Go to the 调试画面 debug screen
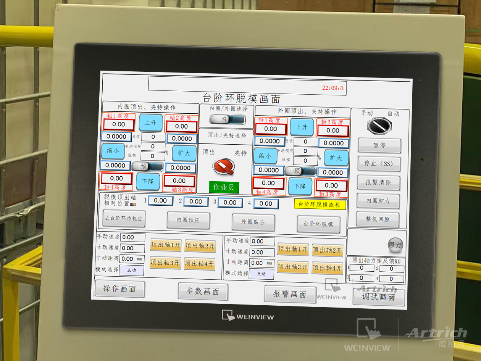 (x=378, y=297)
